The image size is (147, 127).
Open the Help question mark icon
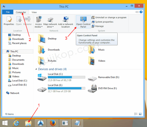coord(141,12)
